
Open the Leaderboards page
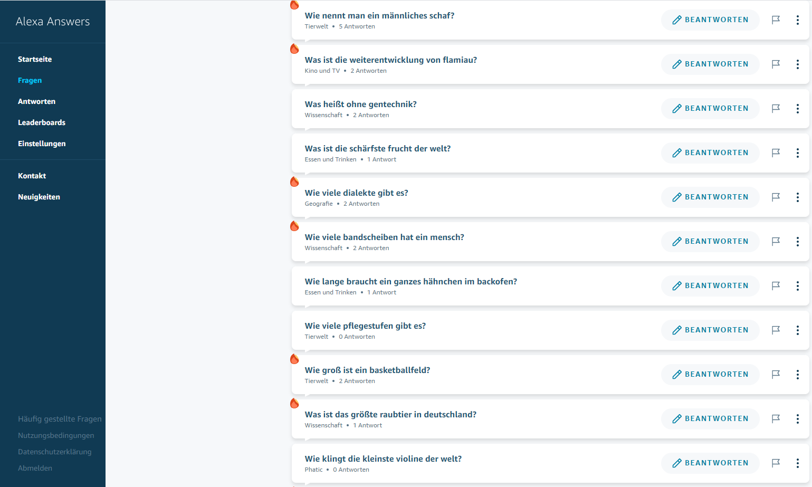coord(42,122)
